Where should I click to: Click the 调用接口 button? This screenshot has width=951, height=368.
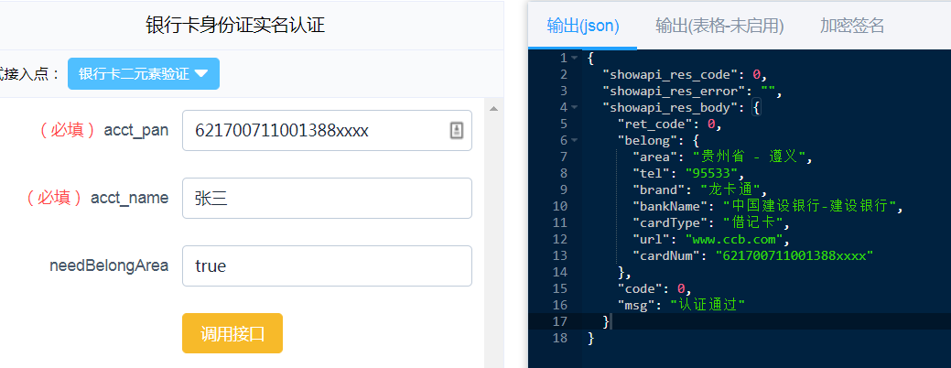click(232, 333)
